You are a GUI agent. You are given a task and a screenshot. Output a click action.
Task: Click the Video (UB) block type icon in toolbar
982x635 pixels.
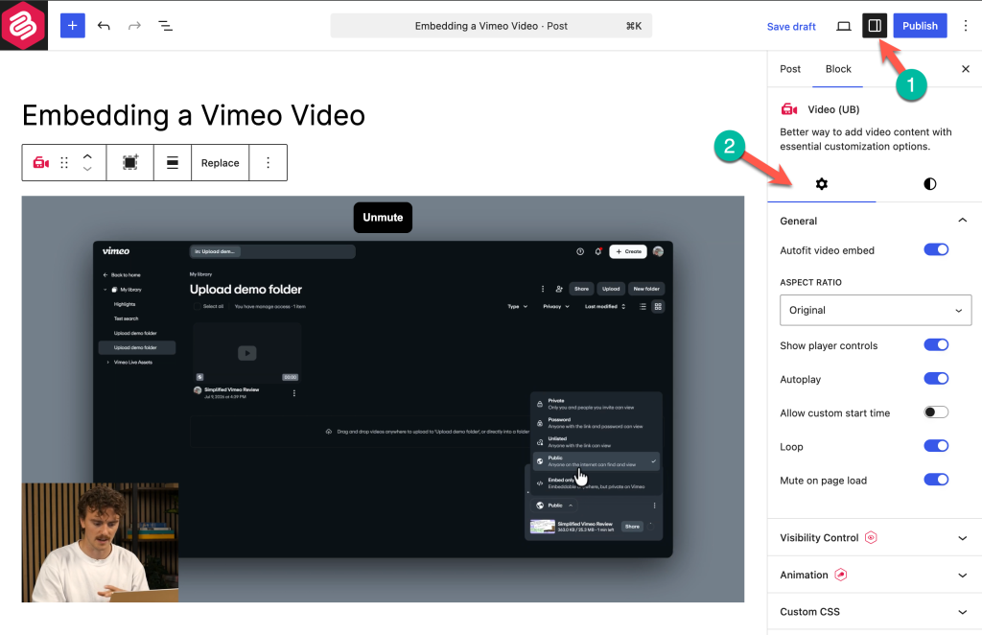point(41,163)
